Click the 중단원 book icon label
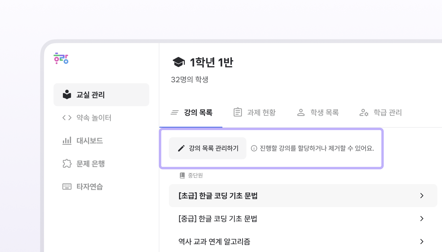Image resolution: width=442 pixels, height=252 pixels. [182, 175]
